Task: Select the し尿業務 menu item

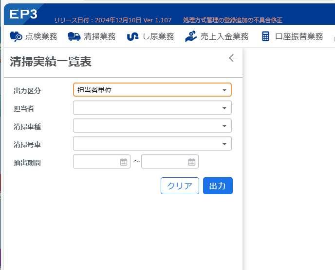Action: click(150, 36)
